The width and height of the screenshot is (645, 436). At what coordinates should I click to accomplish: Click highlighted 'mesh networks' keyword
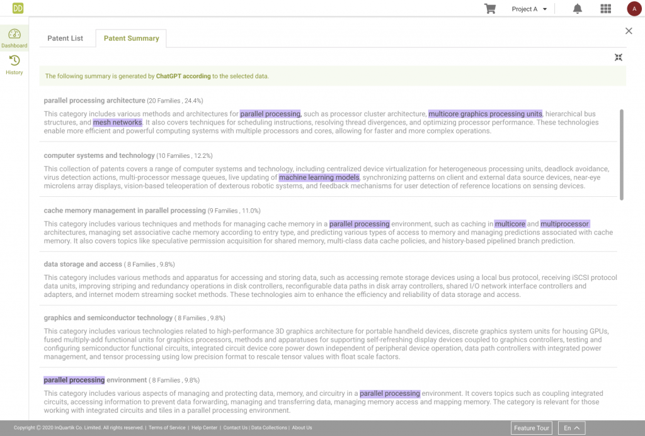118,123
